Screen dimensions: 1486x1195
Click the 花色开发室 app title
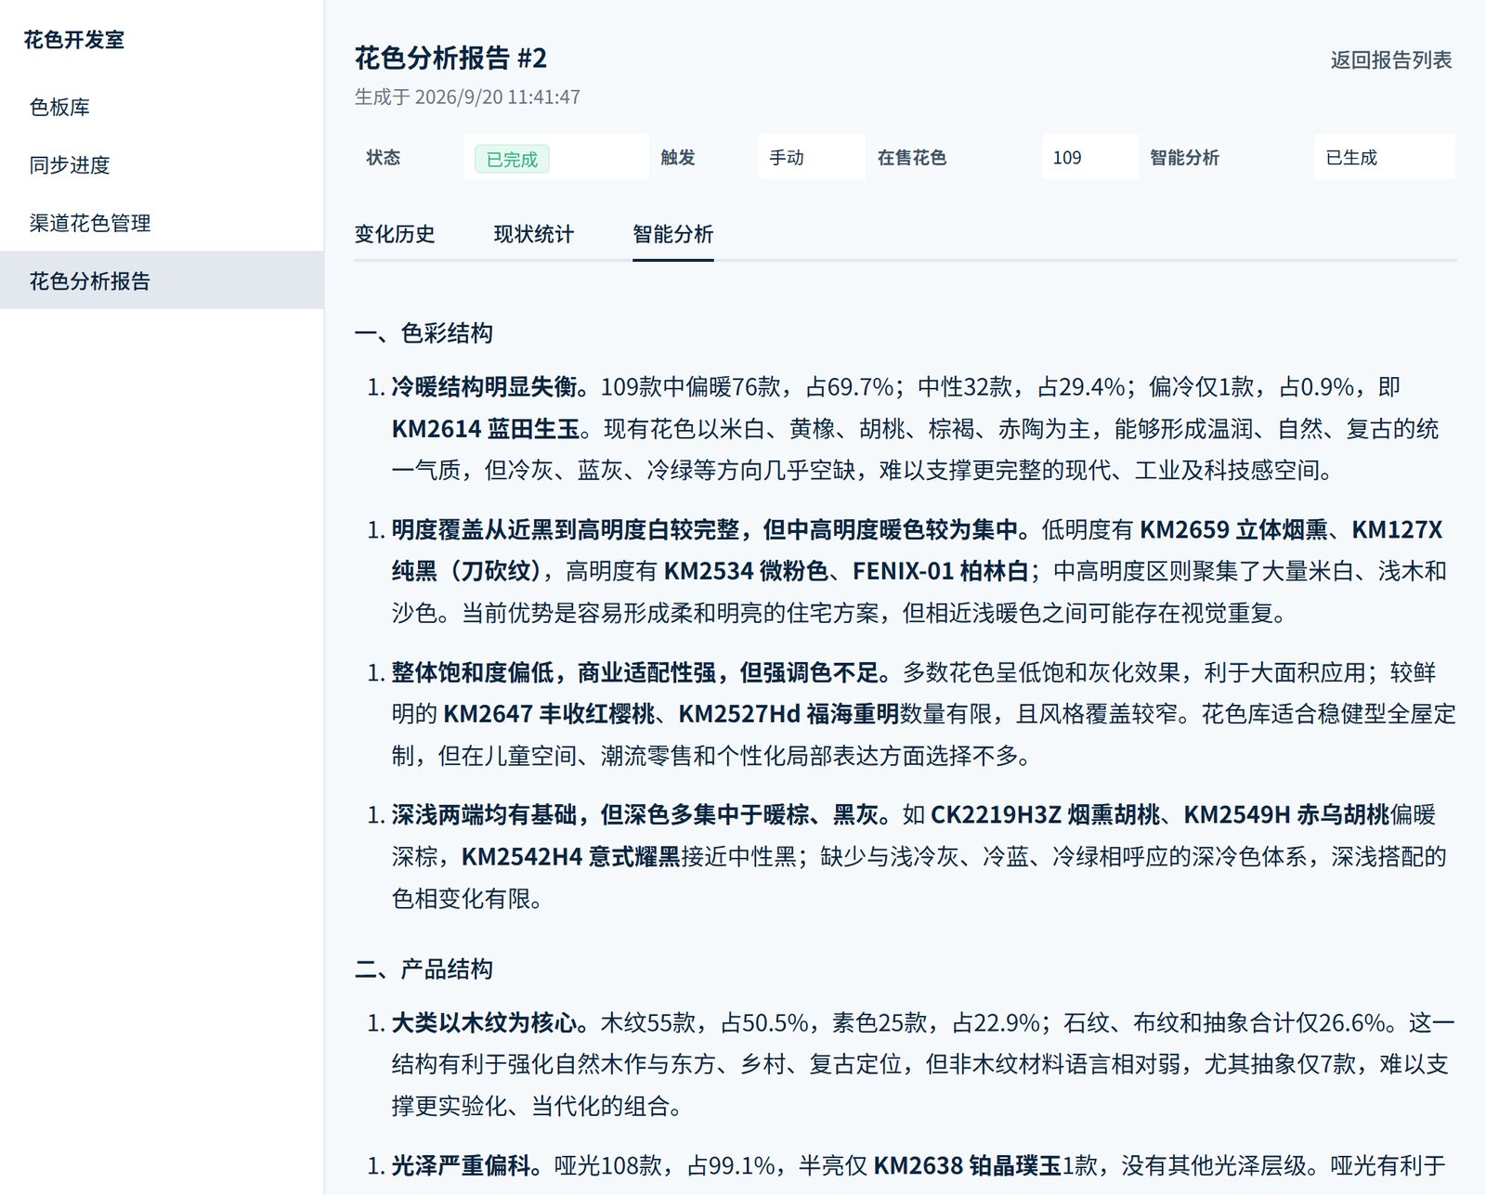(x=74, y=40)
